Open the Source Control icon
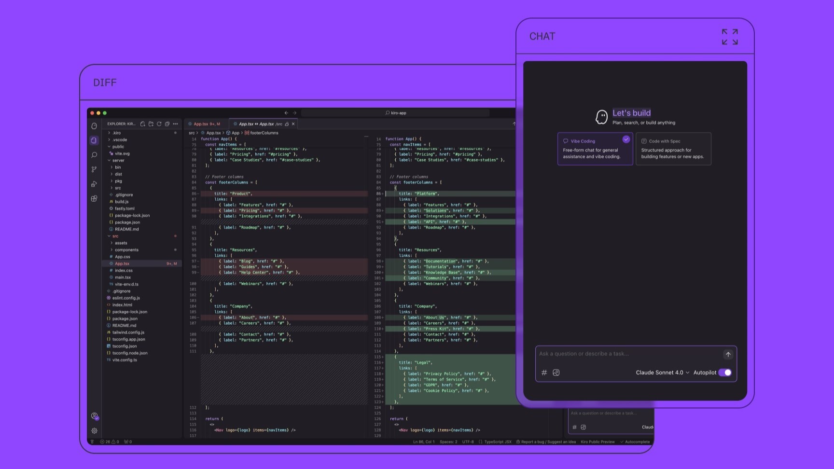This screenshot has height=469, width=834. pos(95,169)
